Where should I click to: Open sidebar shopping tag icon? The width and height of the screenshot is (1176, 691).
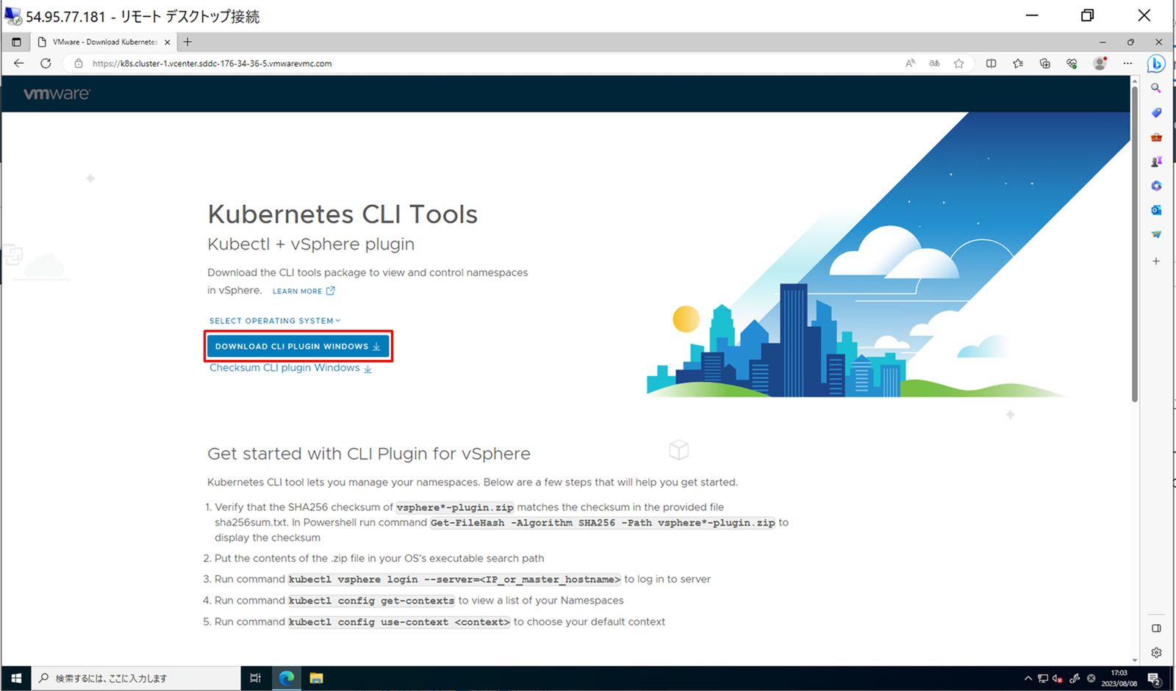click(x=1156, y=112)
